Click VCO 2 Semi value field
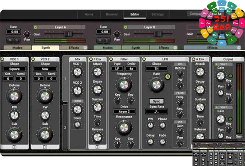This screenshot has width=245, height=166. (x=51, y=79)
